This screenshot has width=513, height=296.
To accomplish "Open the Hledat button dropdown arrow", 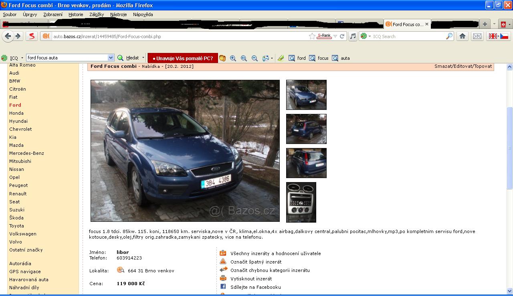I will [x=143, y=58].
